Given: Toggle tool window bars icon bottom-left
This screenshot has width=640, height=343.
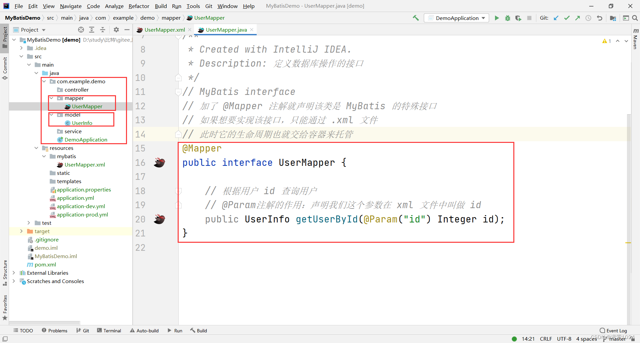Looking at the screenshot, I should pyautogui.click(x=5, y=339).
